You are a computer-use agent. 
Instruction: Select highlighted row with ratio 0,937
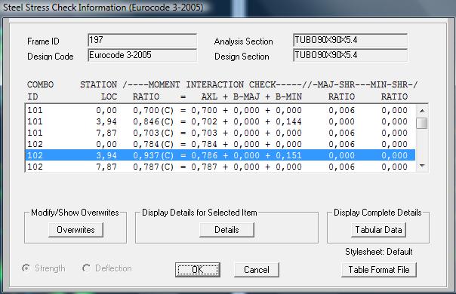220,155
